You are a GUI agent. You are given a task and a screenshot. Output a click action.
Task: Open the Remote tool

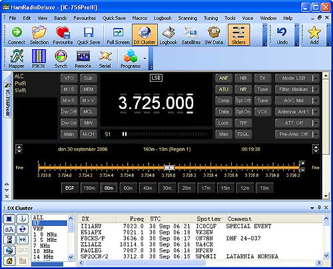coord(83,58)
